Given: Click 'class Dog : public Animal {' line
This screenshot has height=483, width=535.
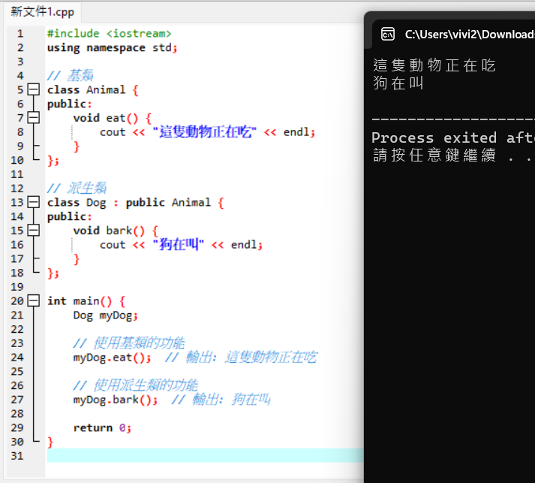Looking at the screenshot, I should coord(136,203).
